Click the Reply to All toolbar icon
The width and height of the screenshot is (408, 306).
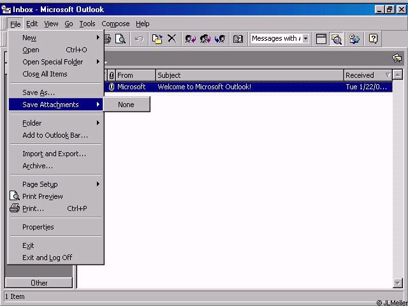205,39
